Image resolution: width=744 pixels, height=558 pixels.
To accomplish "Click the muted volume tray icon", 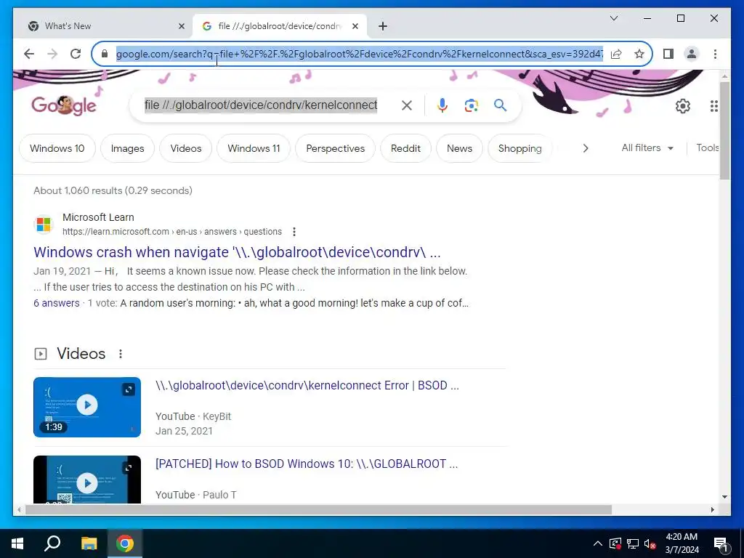I will tap(650, 543).
